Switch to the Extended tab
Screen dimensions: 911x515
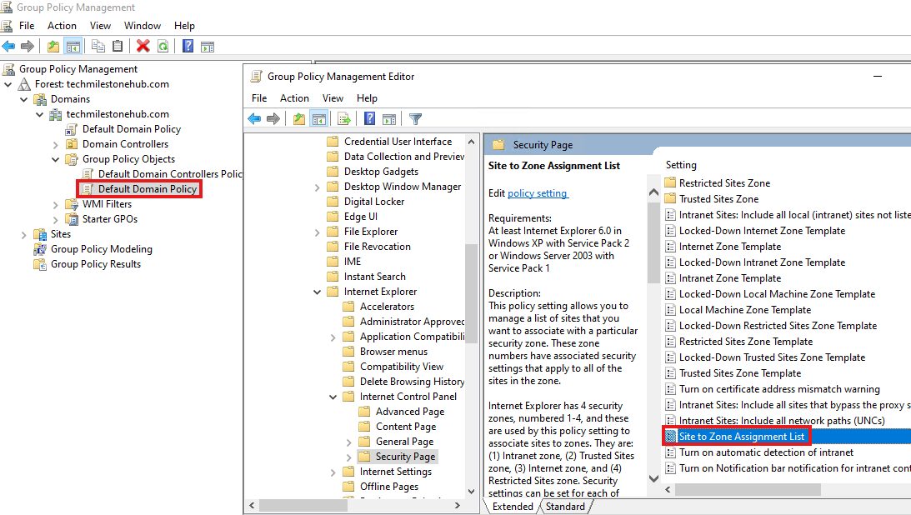point(513,507)
